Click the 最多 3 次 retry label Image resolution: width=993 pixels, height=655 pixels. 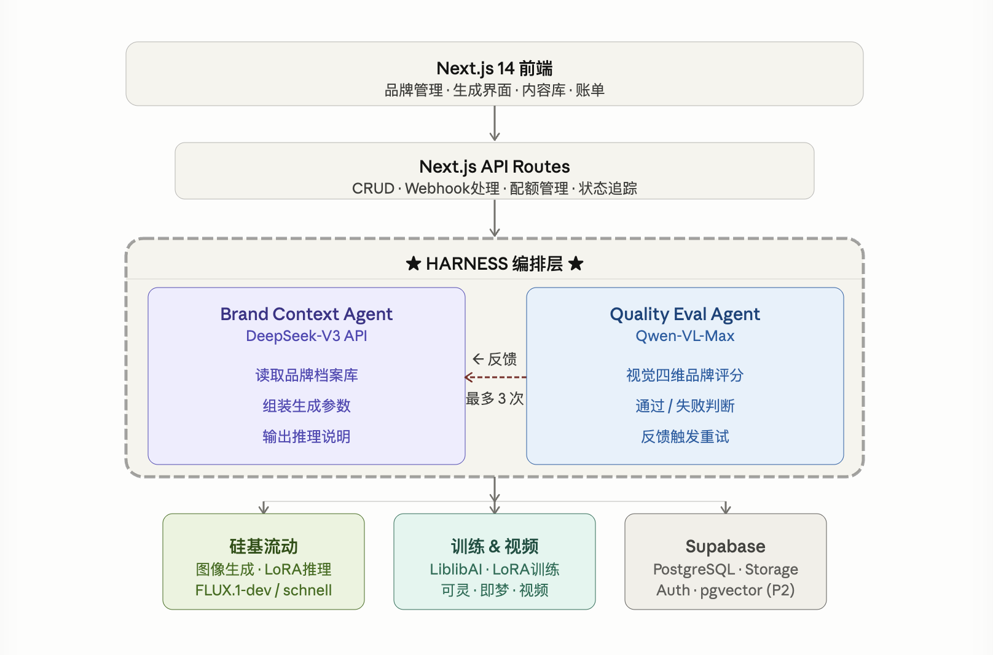(x=495, y=399)
